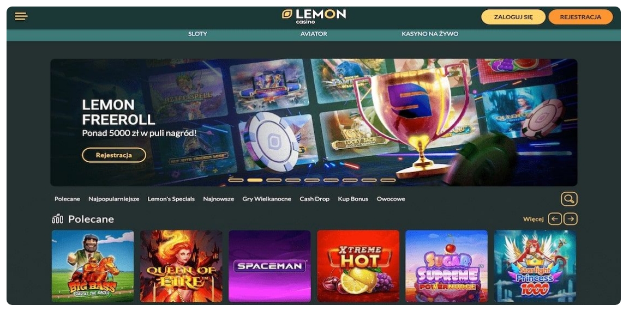
Task: Click Rejestracja on the Freeroll banner
Action: point(114,155)
